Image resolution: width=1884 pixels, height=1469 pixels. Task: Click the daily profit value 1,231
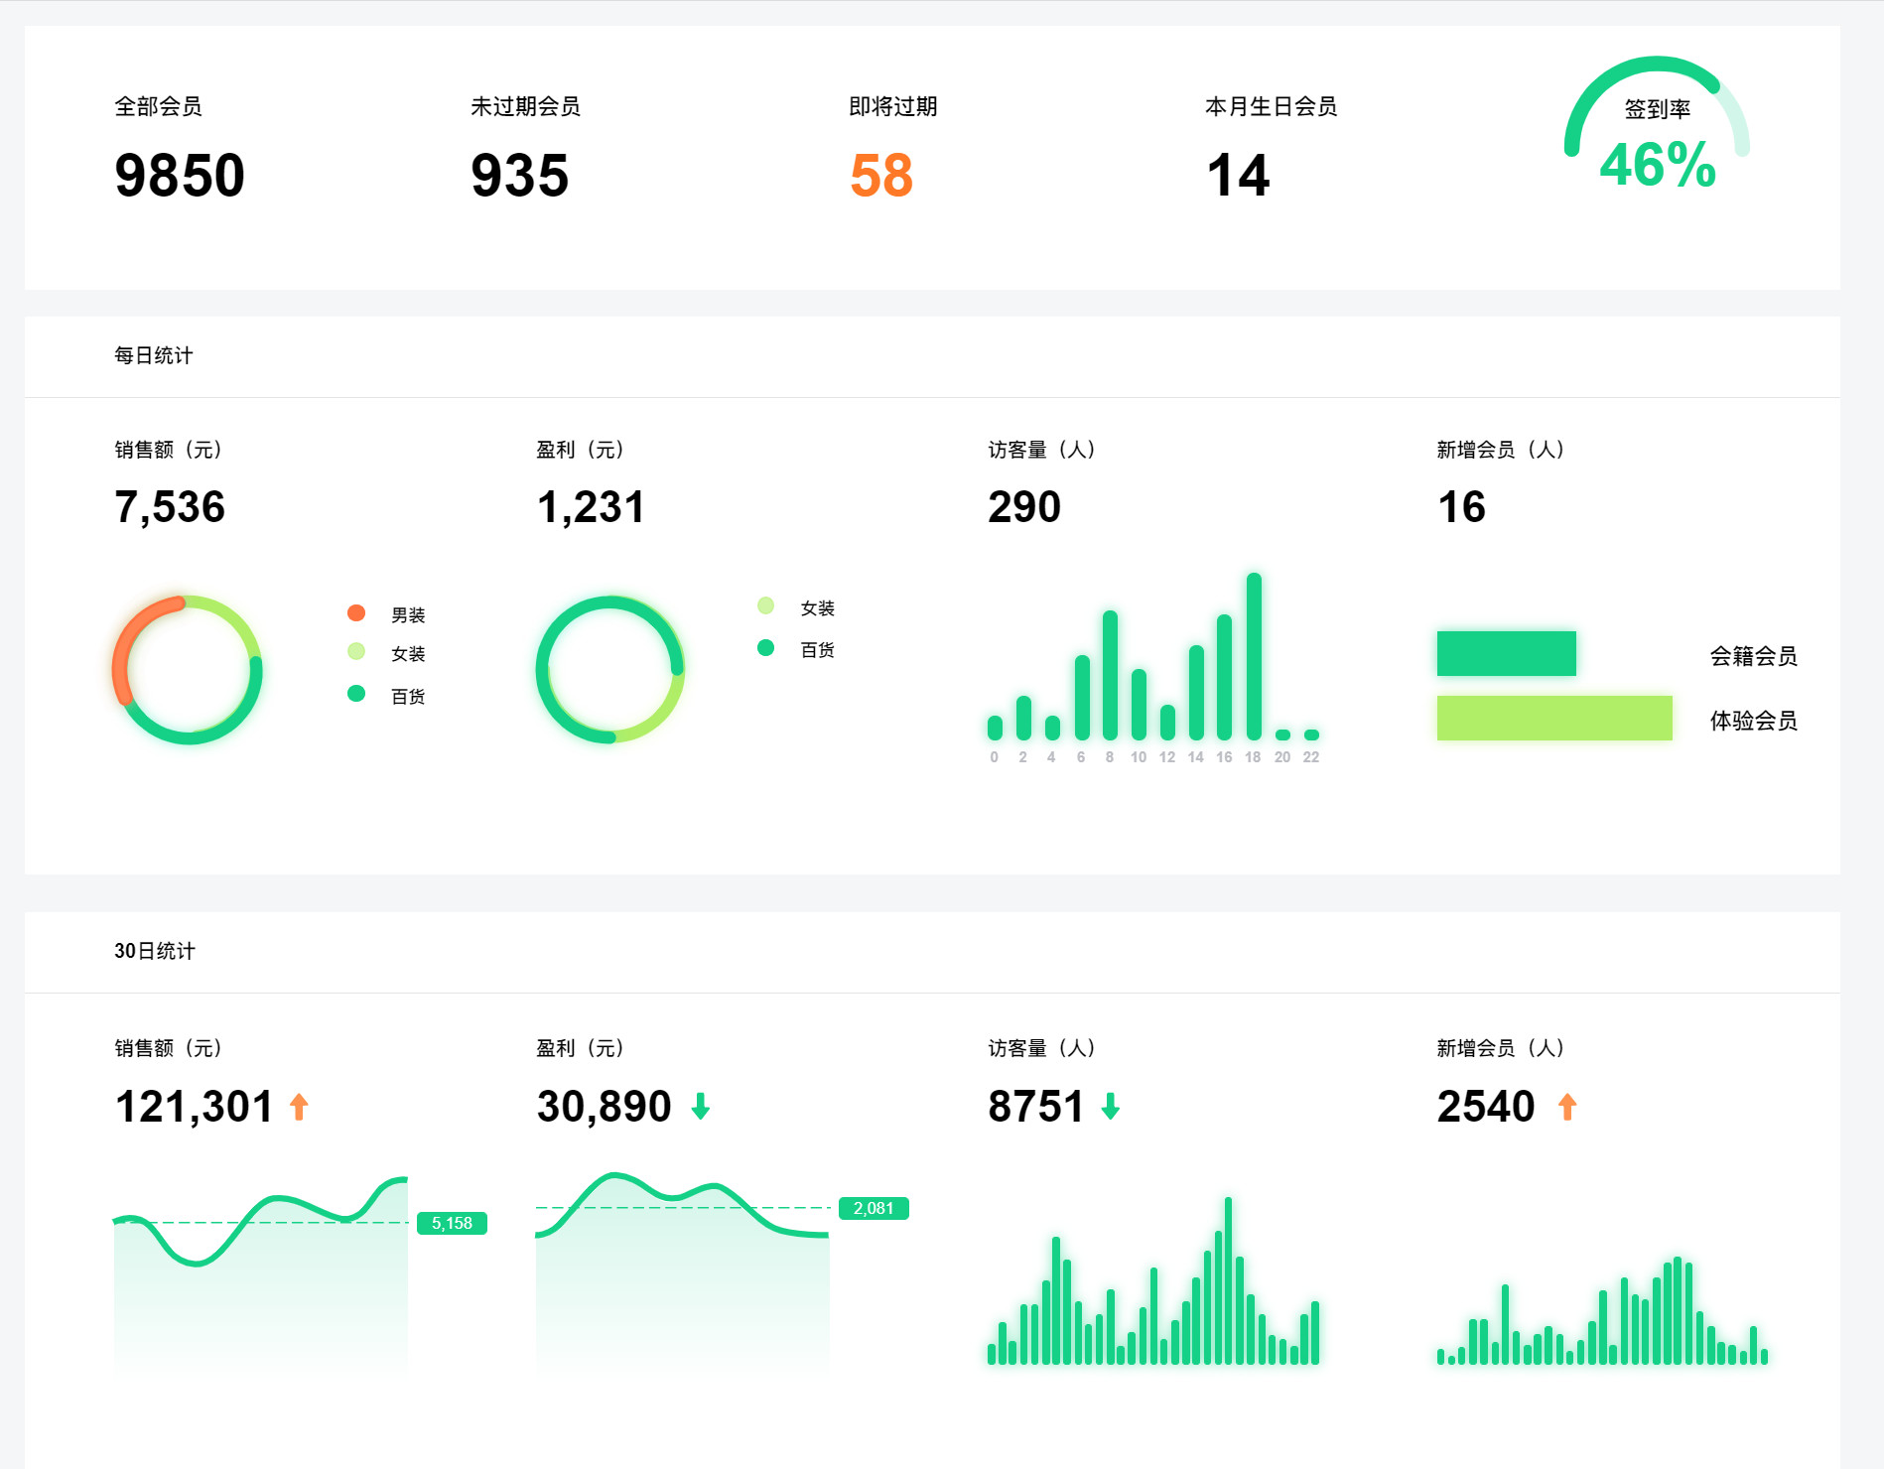(x=591, y=507)
